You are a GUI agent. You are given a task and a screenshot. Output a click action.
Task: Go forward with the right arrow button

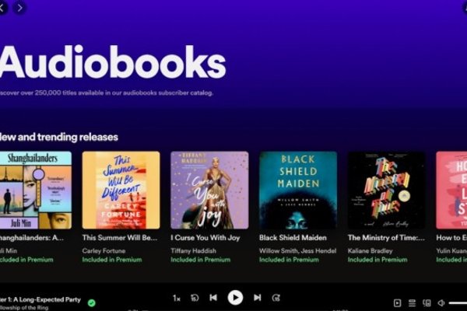(x=19, y=8)
